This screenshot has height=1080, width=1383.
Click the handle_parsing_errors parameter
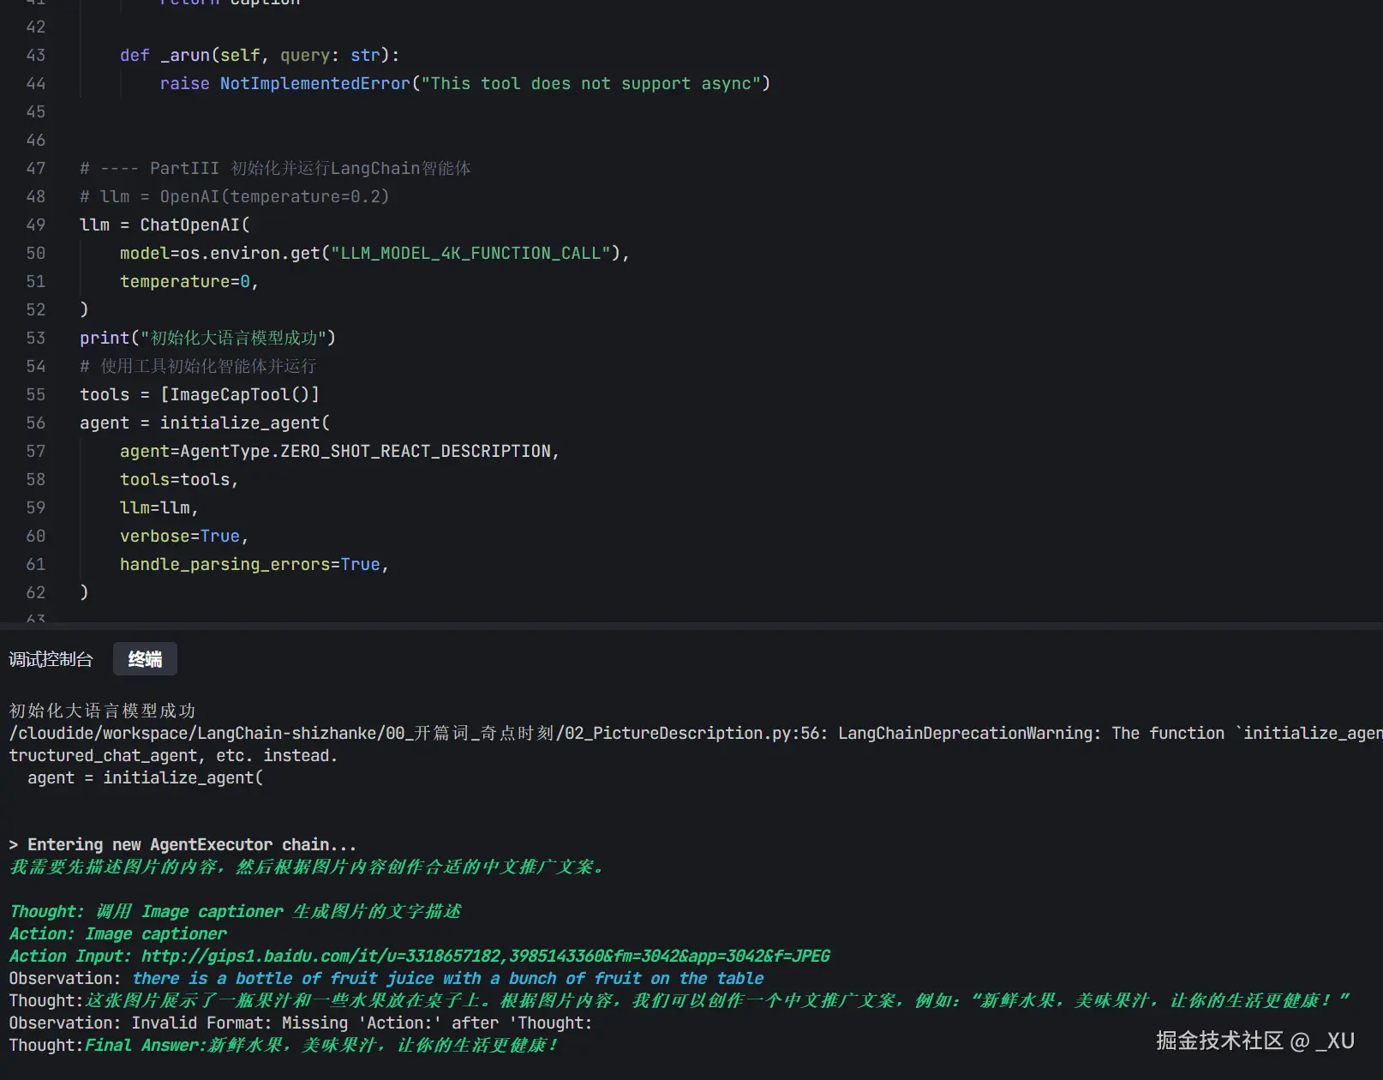click(x=225, y=564)
